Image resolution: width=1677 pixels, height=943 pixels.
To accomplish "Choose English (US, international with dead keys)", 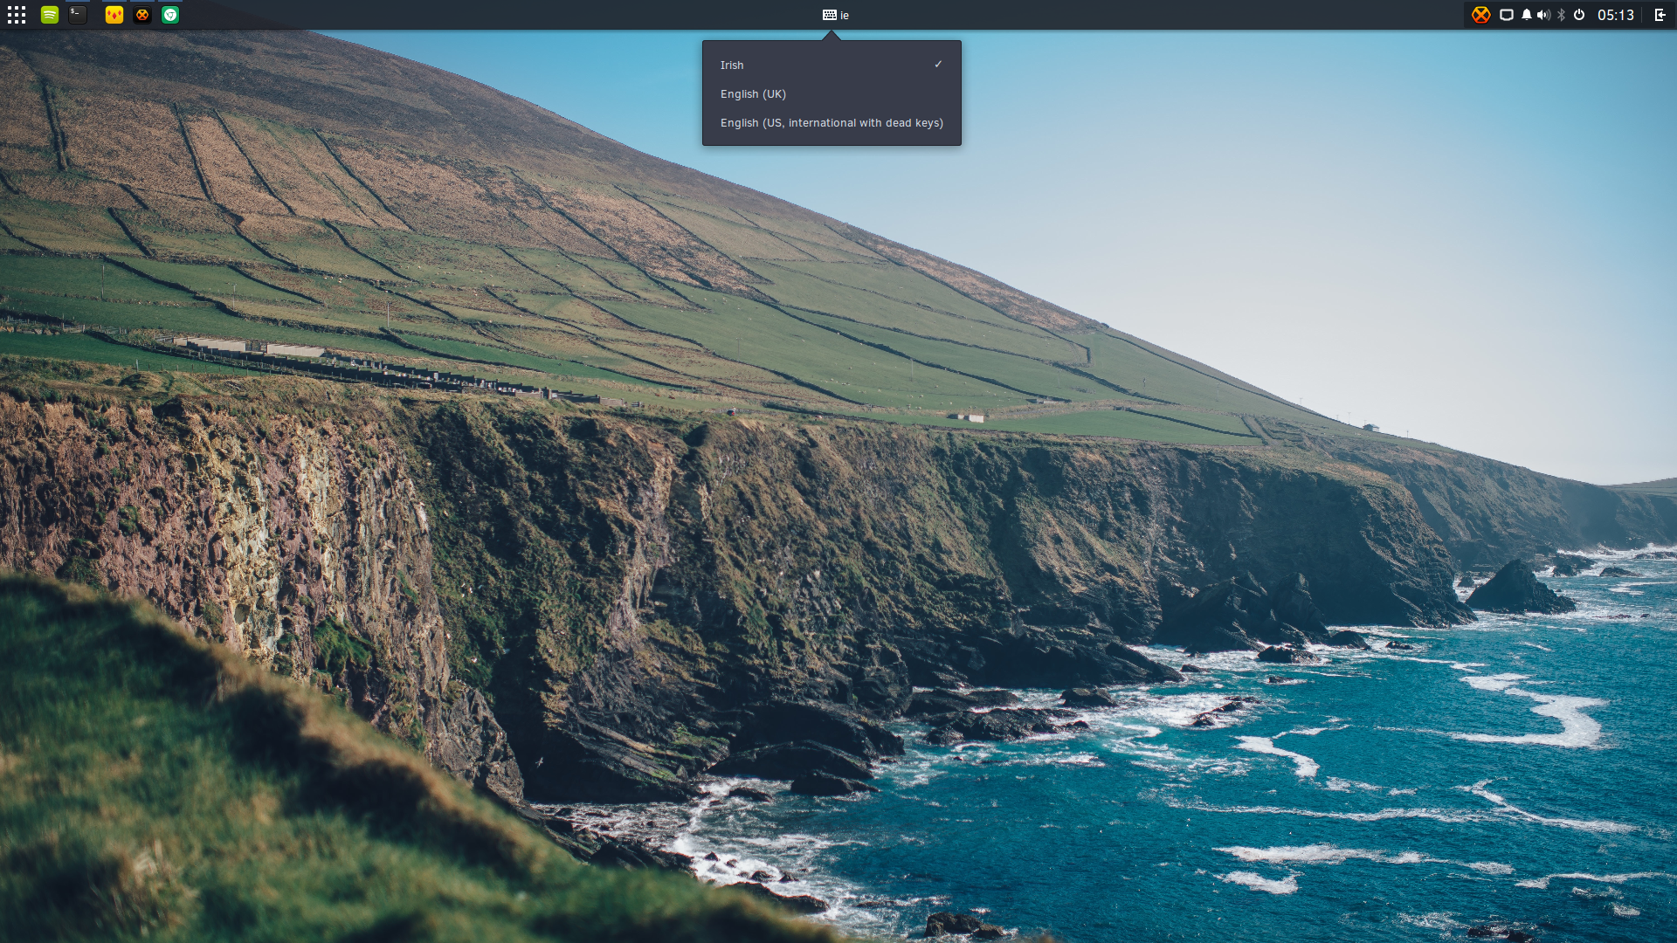I will coord(832,122).
